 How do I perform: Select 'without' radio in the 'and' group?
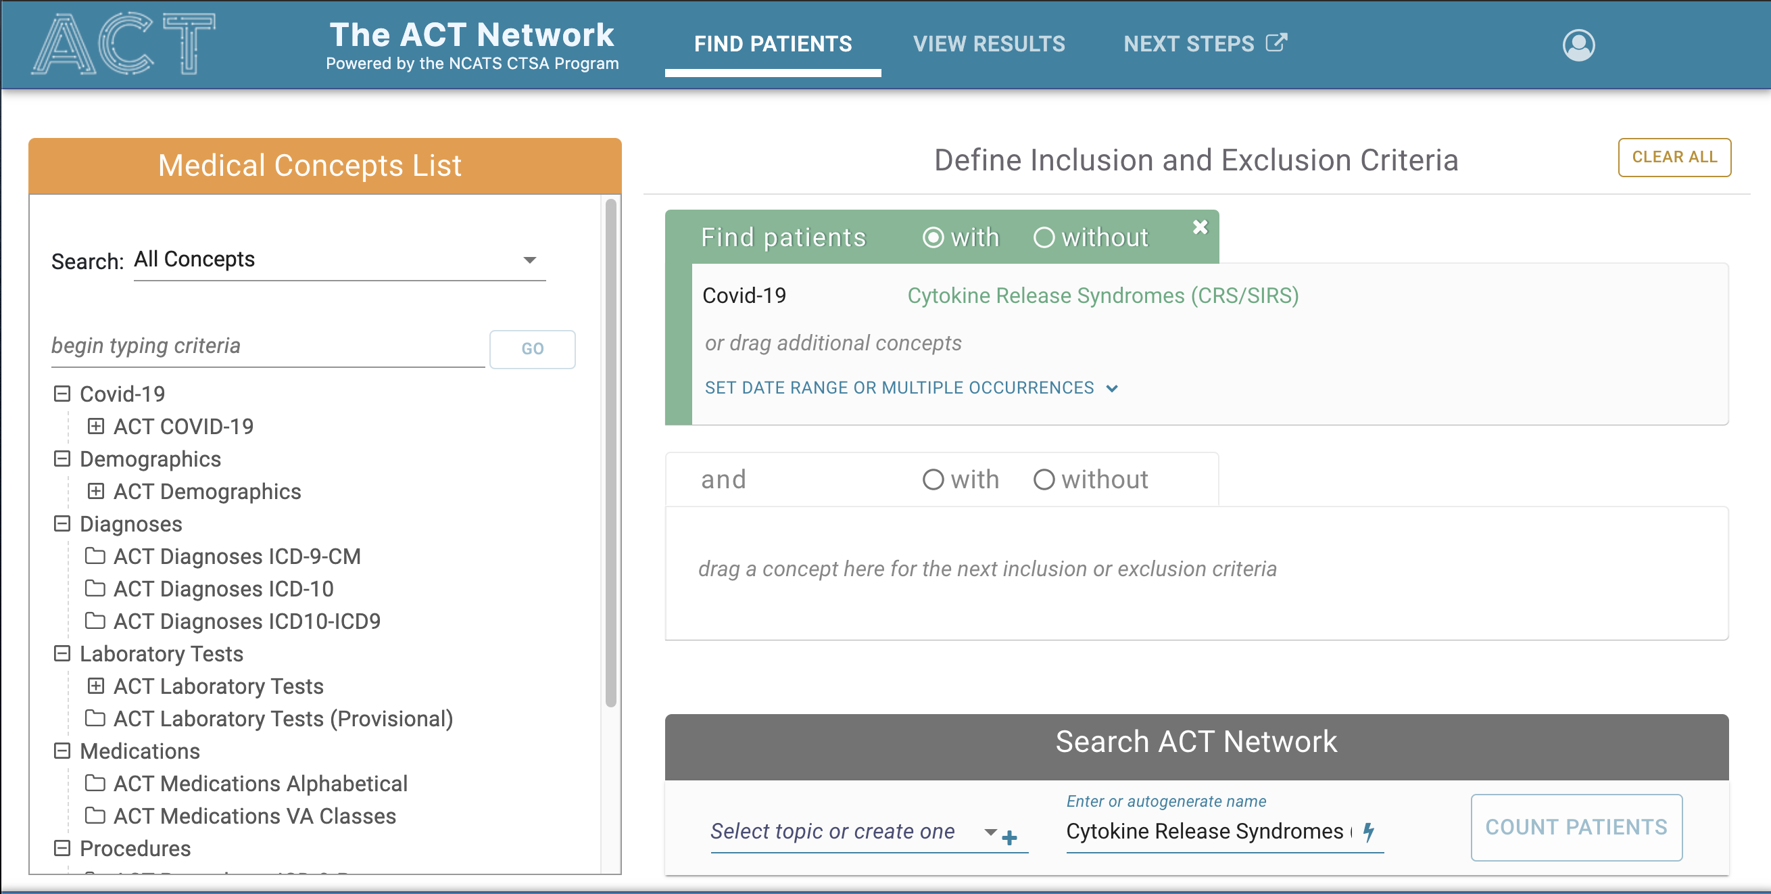coord(1044,479)
